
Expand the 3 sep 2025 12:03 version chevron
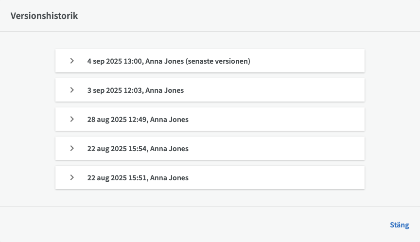72,90
